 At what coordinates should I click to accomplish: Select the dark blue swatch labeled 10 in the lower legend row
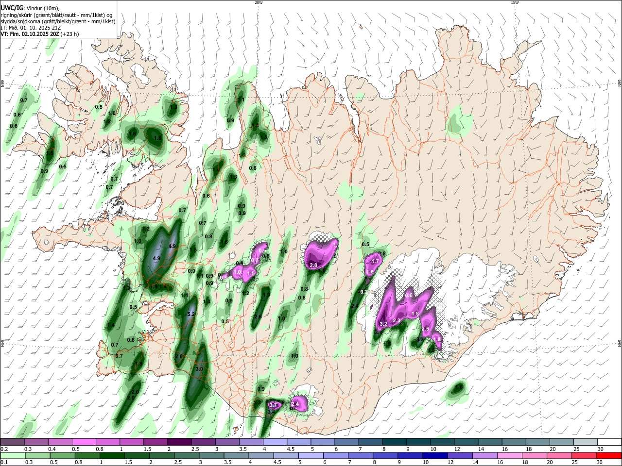tap(434, 456)
